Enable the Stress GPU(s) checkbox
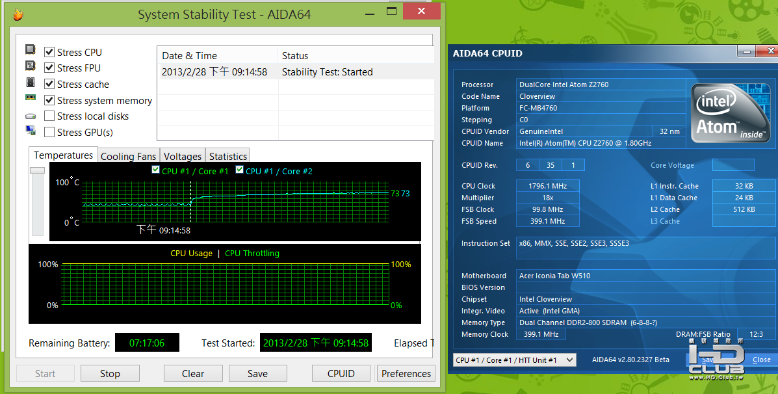This screenshot has height=394, width=778. pos(49,132)
